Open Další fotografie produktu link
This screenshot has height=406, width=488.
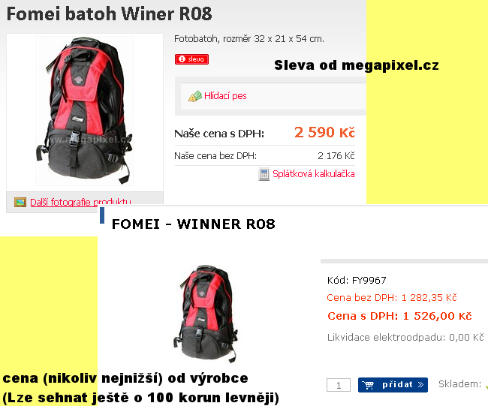click(x=80, y=203)
